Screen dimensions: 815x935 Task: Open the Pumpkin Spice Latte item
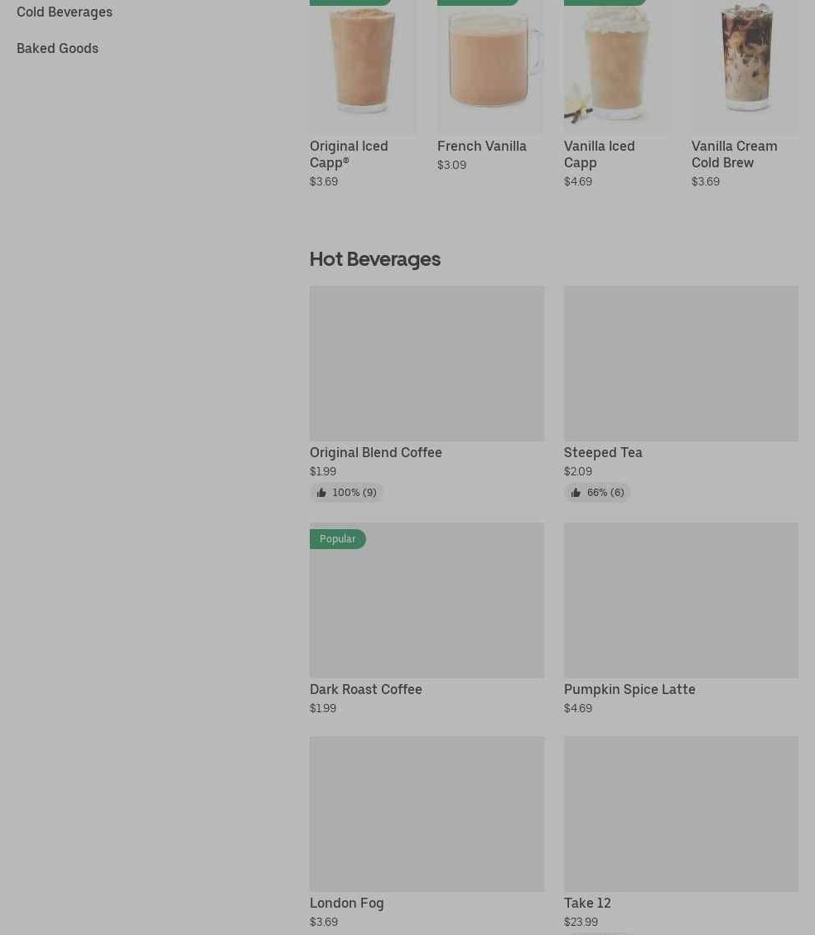(x=629, y=689)
